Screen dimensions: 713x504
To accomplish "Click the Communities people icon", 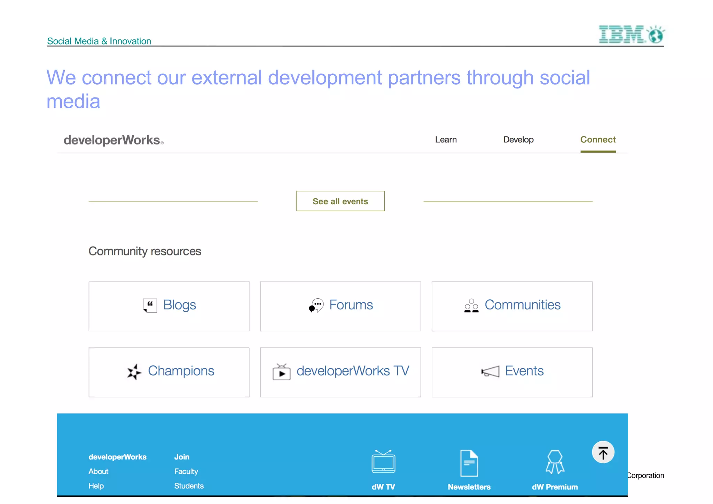I will click(x=471, y=306).
